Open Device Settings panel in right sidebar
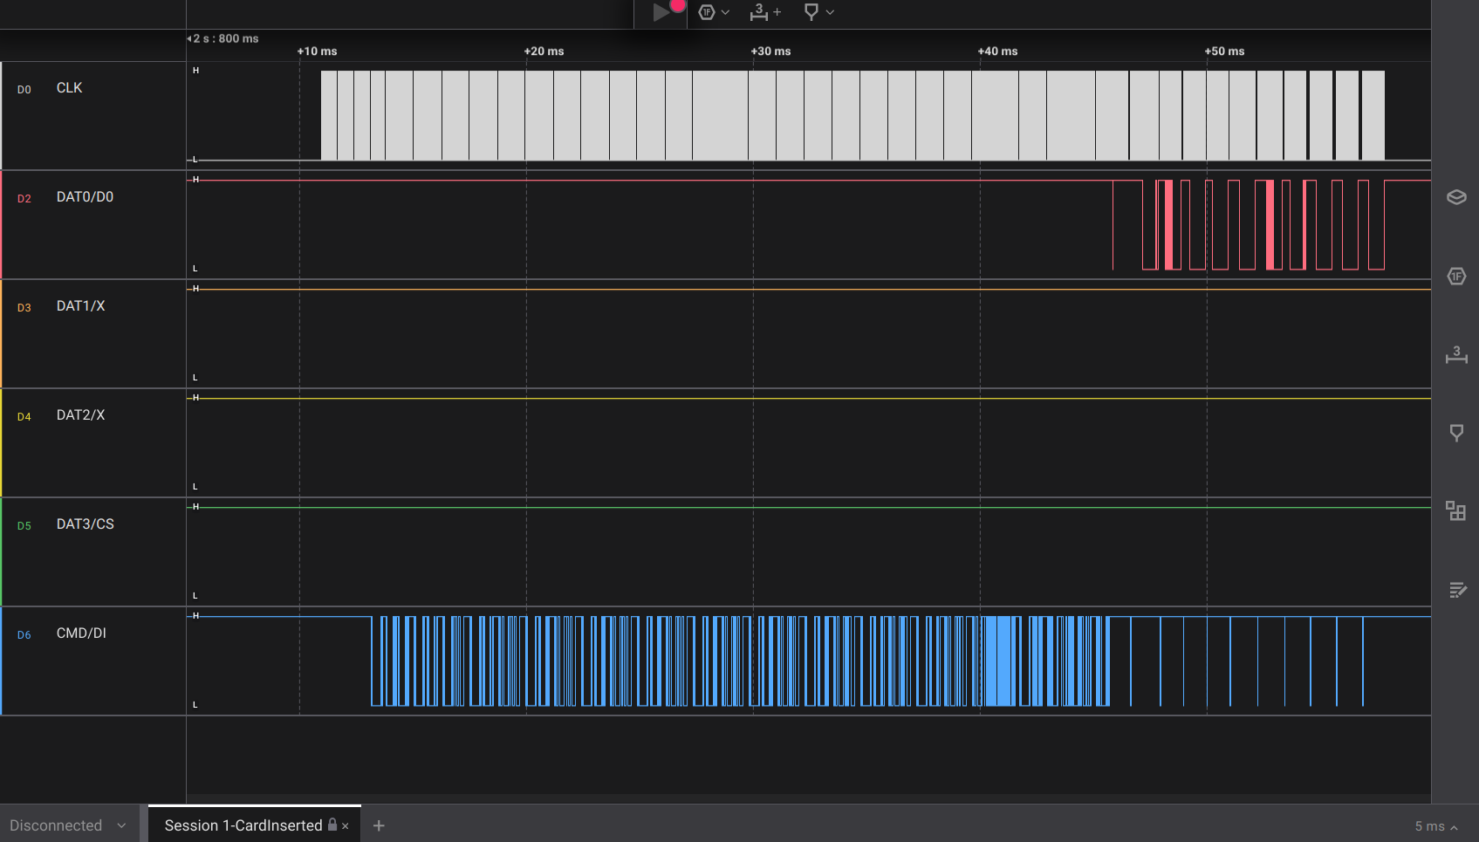Viewport: 1479px width, 842px height. tap(1456, 197)
